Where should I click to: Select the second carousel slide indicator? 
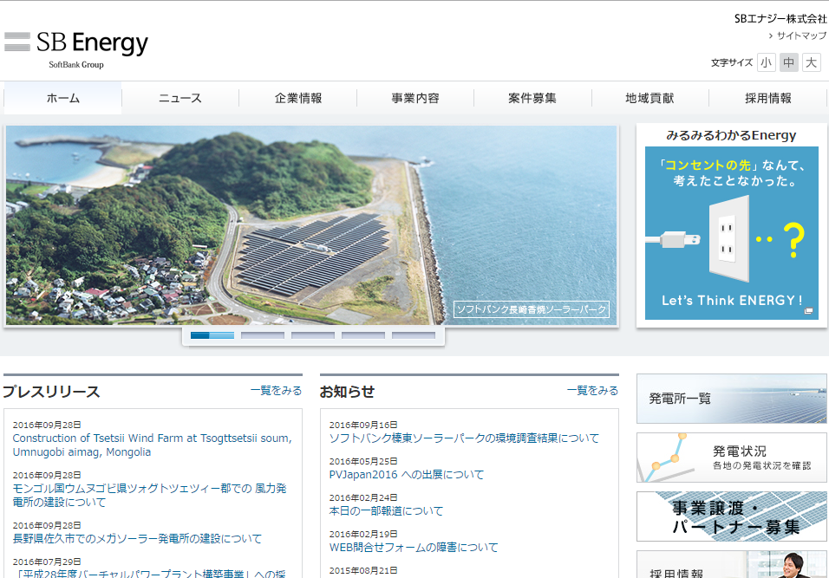point(263,335)
